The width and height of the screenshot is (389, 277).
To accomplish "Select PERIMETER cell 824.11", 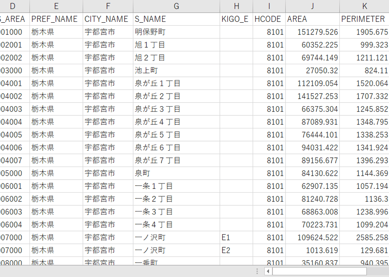I will pyautogui.click(x=365, y=71).
